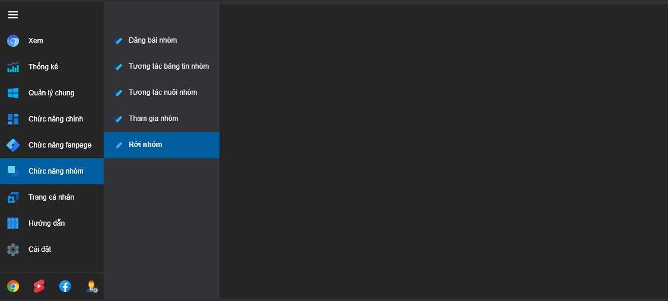This screenshot has height=301, width=668.
Task: Select the highlighted Rời nhóm item
Action: tap(161, 145)
